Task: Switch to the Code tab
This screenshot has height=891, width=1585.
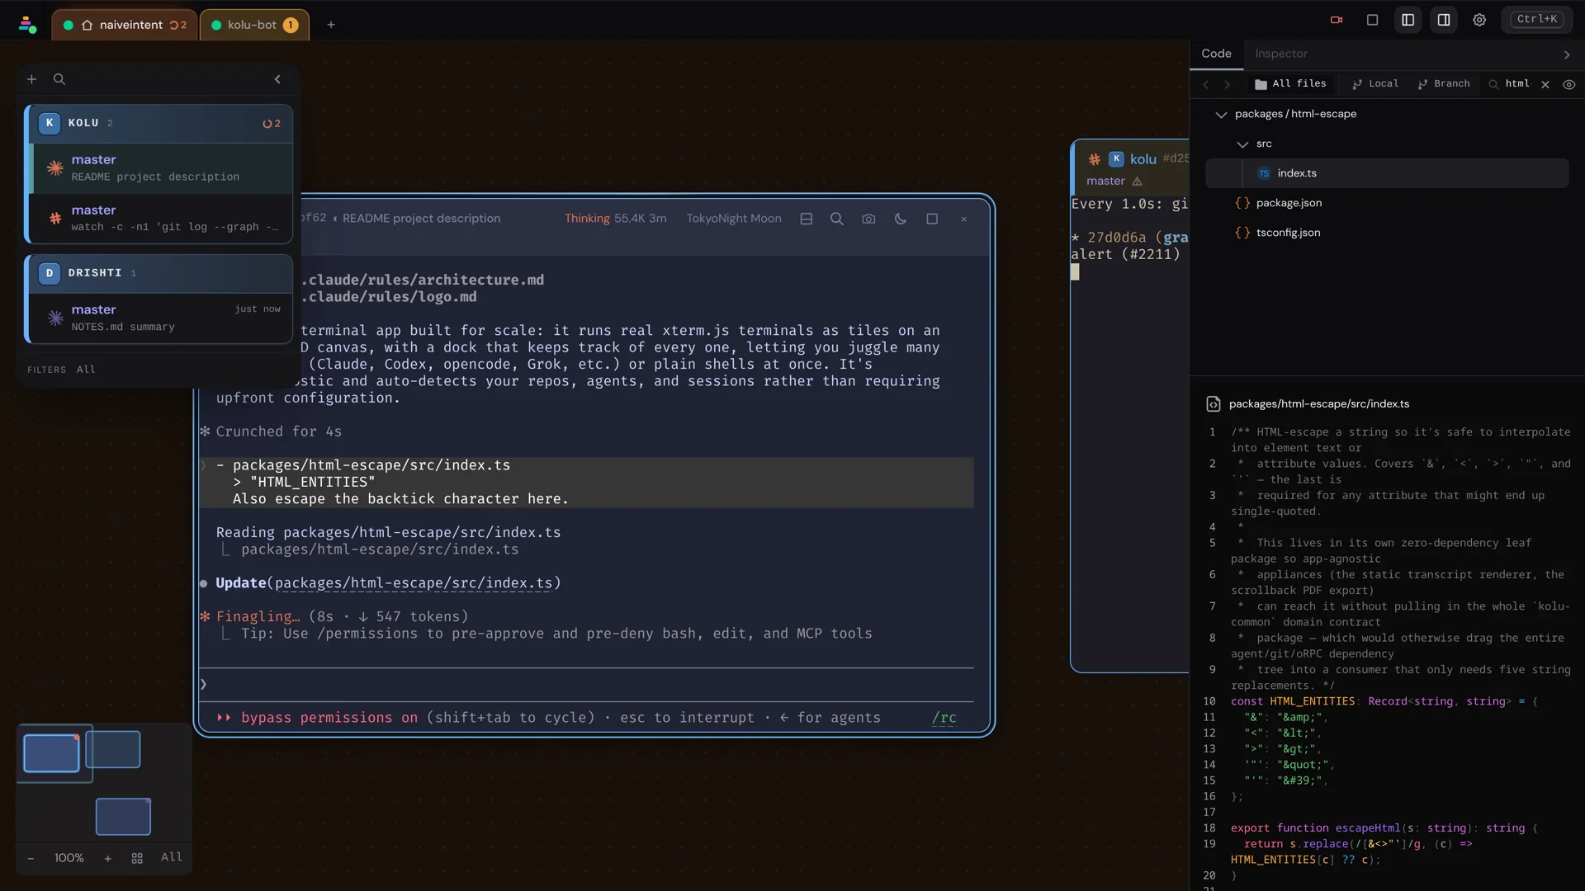Action: (x=1216, y=54)
